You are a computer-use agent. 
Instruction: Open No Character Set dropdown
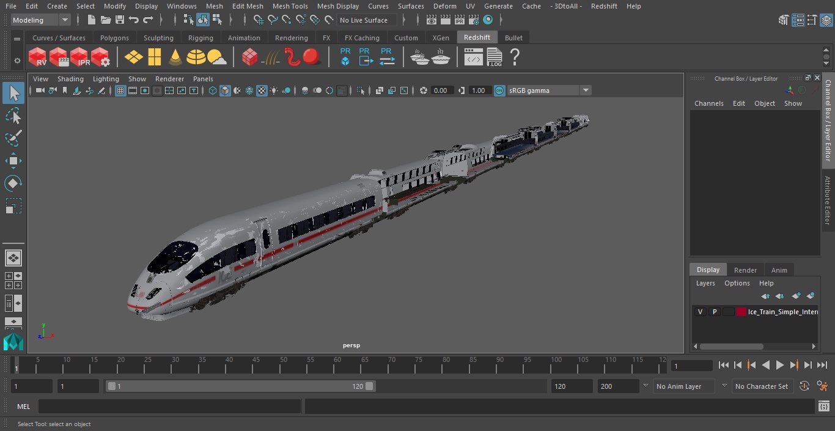762,386
